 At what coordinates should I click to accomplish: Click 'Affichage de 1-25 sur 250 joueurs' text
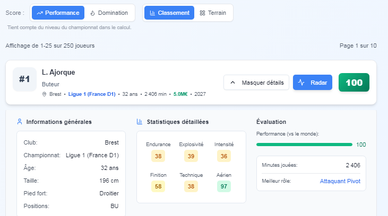pyautogui.click(x=50, y=46)
